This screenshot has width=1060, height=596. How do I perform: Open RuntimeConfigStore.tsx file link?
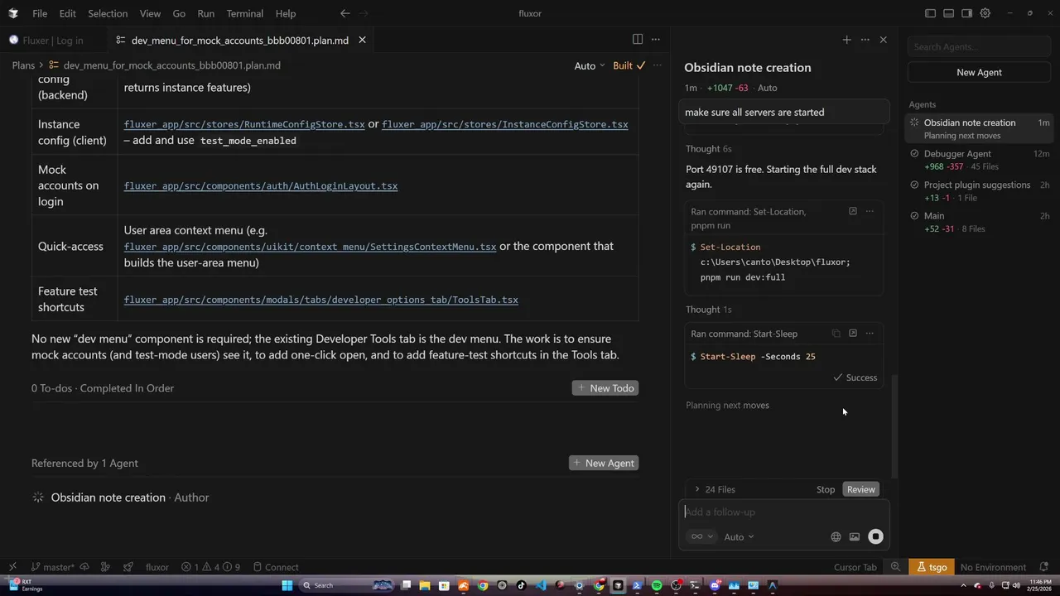244,124
